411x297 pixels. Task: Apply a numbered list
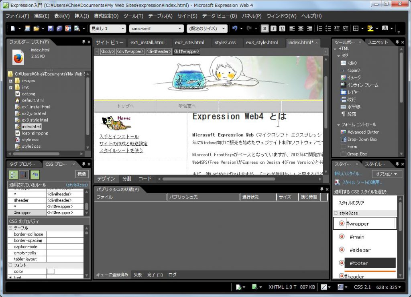click(x=319, y=28)
